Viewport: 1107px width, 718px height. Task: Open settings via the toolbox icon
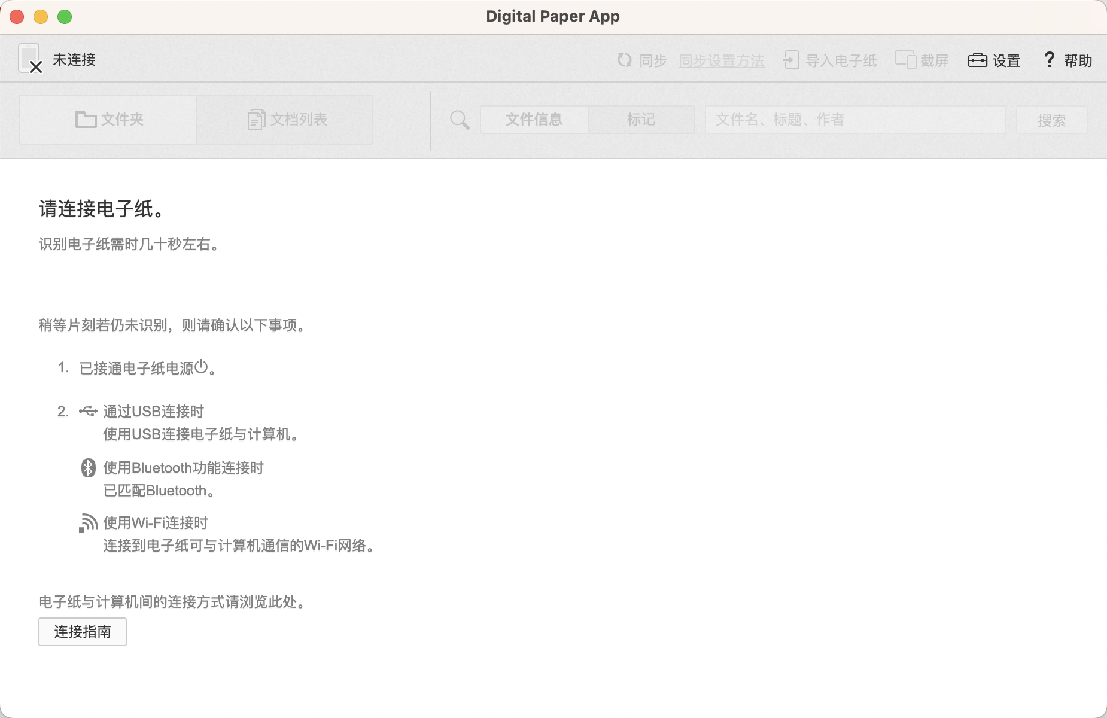(977, 60)
